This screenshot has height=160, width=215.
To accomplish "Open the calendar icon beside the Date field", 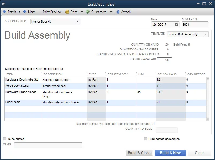I will 177,24.
